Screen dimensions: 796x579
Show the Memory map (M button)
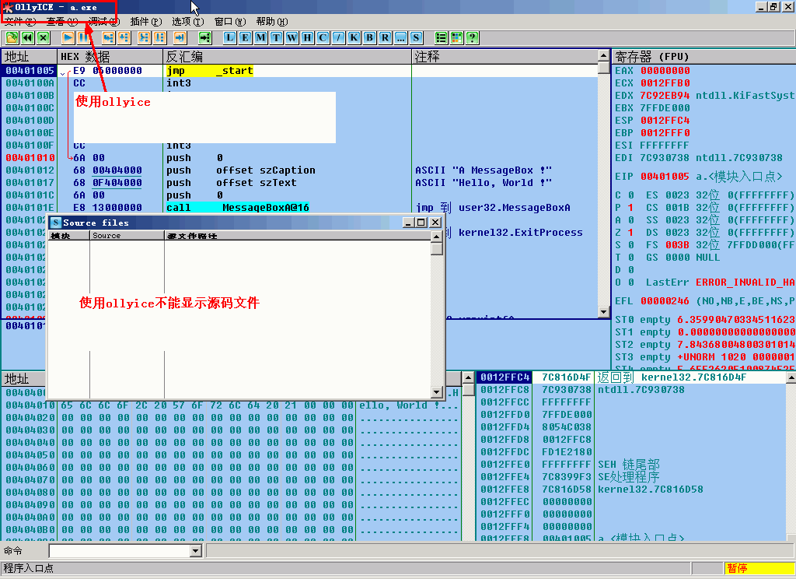pos(261,37)
